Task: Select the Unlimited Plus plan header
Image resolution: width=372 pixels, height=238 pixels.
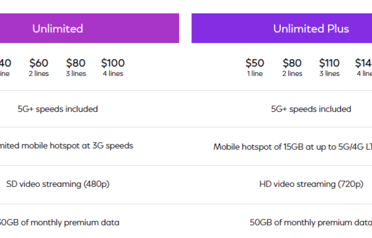Action: tap(311, 29)
